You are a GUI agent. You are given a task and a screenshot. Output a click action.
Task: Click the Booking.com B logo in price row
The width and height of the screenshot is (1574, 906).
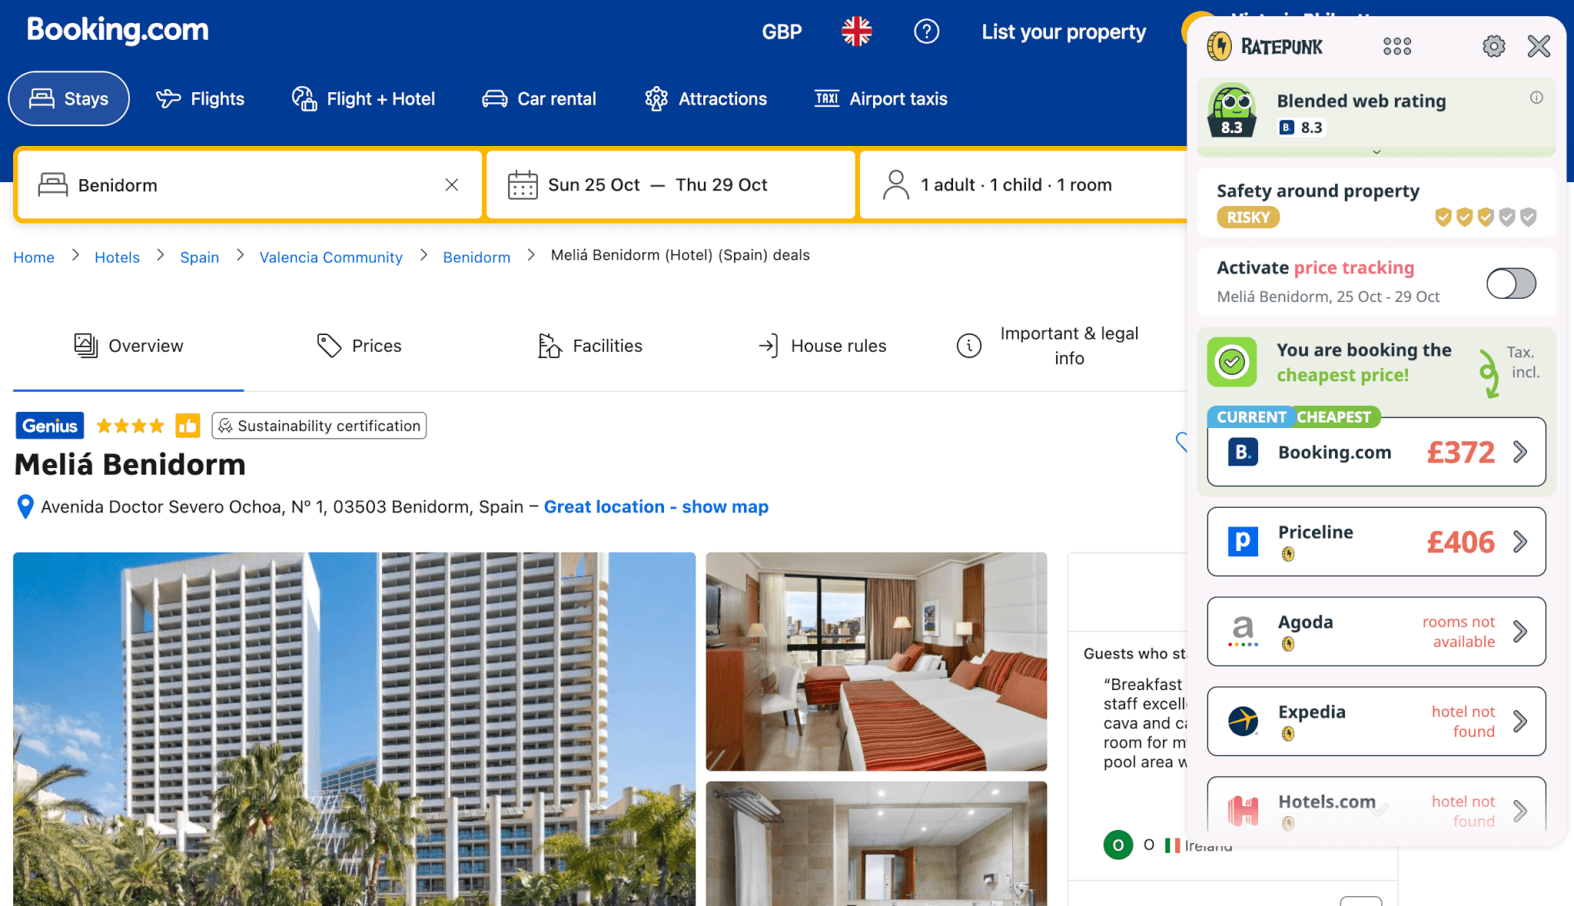pos(1243,452)
